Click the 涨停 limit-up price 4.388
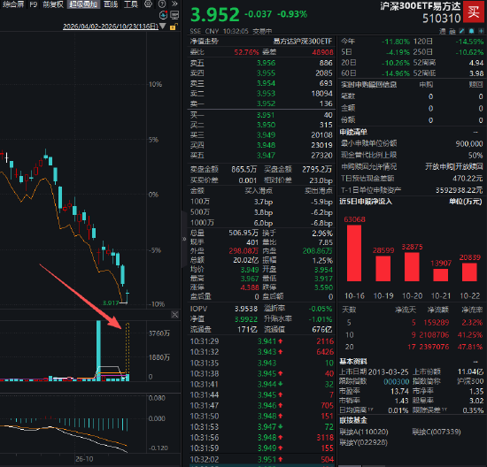487x467 pixels. [x=250, y=287]
